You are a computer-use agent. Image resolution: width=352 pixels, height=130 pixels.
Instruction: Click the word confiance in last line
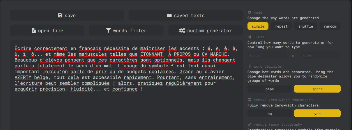pos(125,89)
